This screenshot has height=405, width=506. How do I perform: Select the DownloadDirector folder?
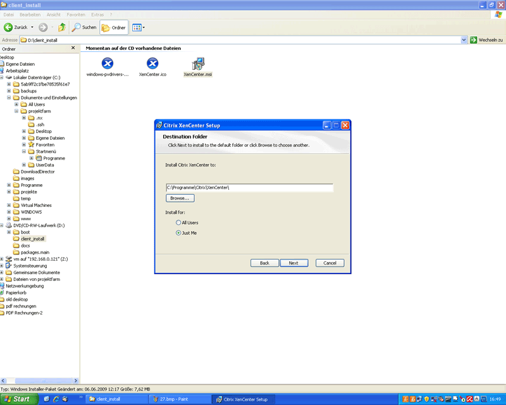(37, 172)
